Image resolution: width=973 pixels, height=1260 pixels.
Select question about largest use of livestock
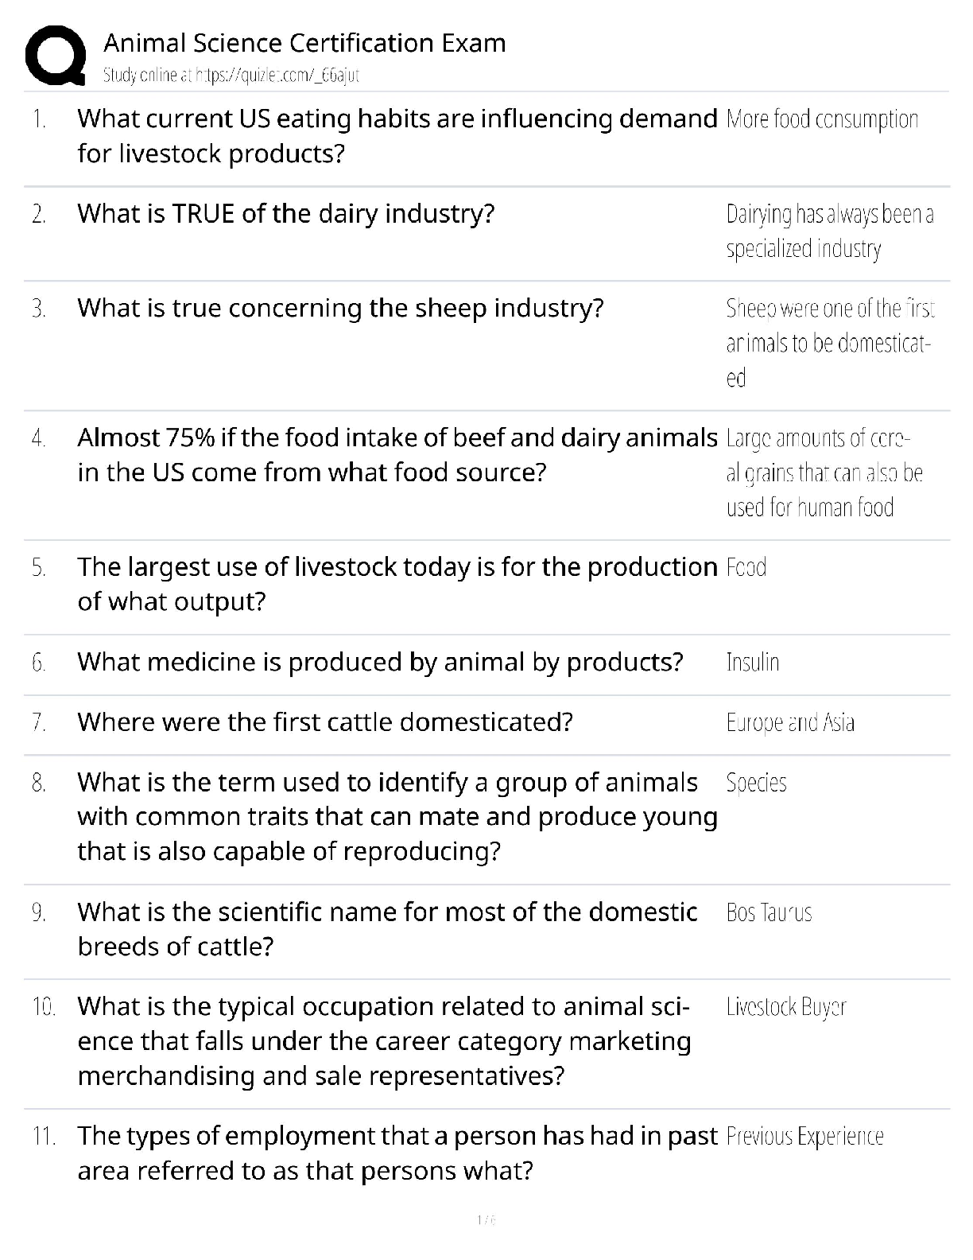point(396,584)
